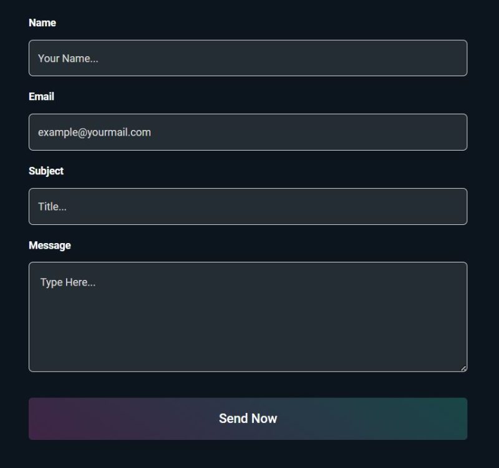This screenshot has height=468, width=499.
Task: Click the green right end of Send button
Action: (x=446, y=419)
